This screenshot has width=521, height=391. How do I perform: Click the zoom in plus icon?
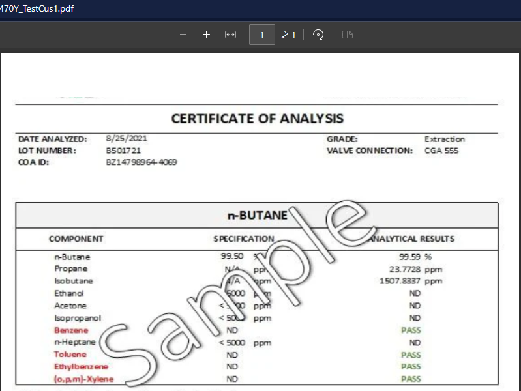pos(207,35)
